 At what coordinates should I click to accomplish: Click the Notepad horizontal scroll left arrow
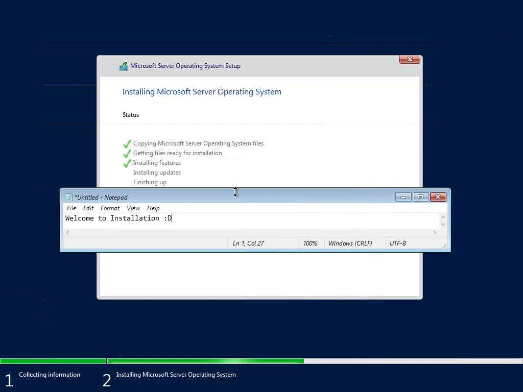coord(68,232)
